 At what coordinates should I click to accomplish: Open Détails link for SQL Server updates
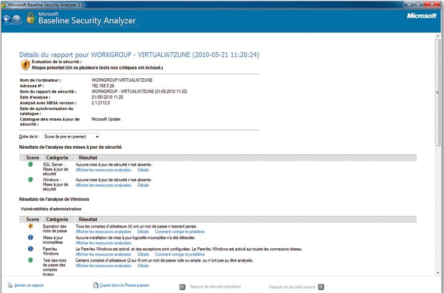(143, 170)
